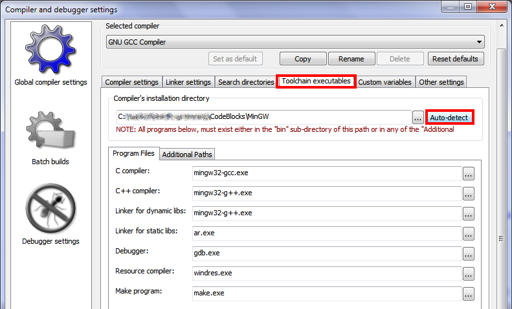The image size is (512, 309).
Task: Browse for Resource compiler executable
Action: 469,273
